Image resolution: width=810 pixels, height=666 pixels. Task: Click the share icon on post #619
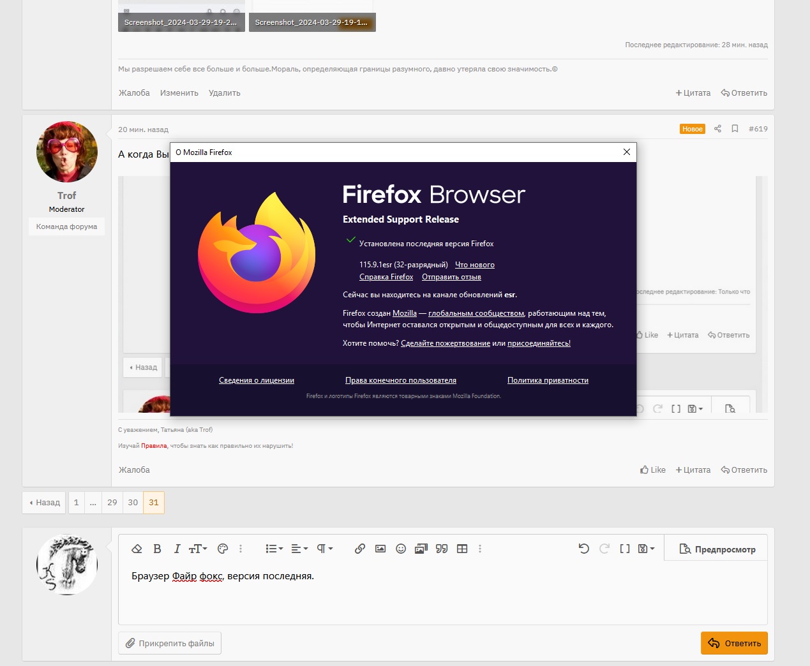717,129
